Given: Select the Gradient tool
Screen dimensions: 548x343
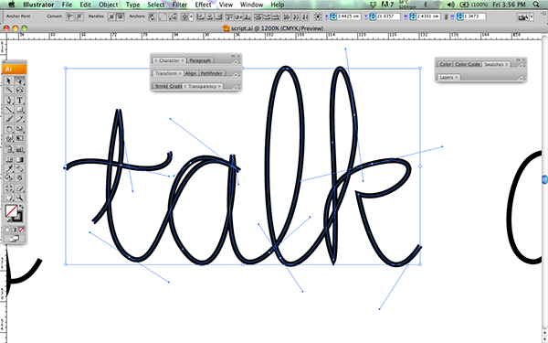Looking at the screenshot, I should (20, 159).
